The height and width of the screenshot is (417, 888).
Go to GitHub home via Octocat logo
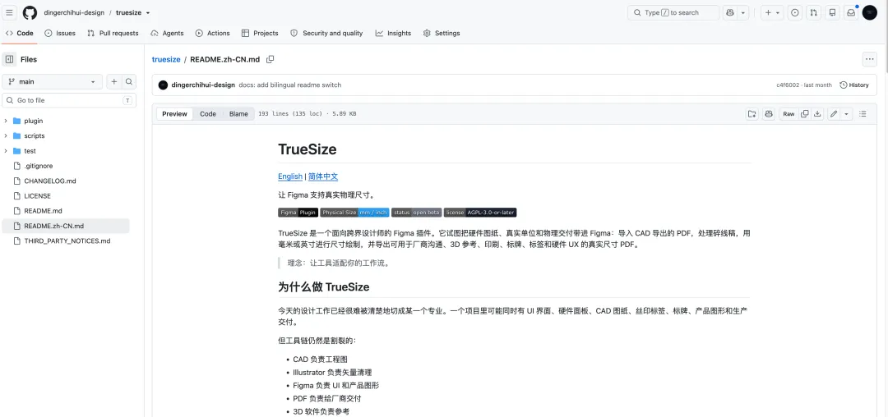(30, 12)
